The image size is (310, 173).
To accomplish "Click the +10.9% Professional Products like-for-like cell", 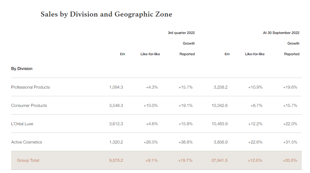I will click(x=255, y=87).
